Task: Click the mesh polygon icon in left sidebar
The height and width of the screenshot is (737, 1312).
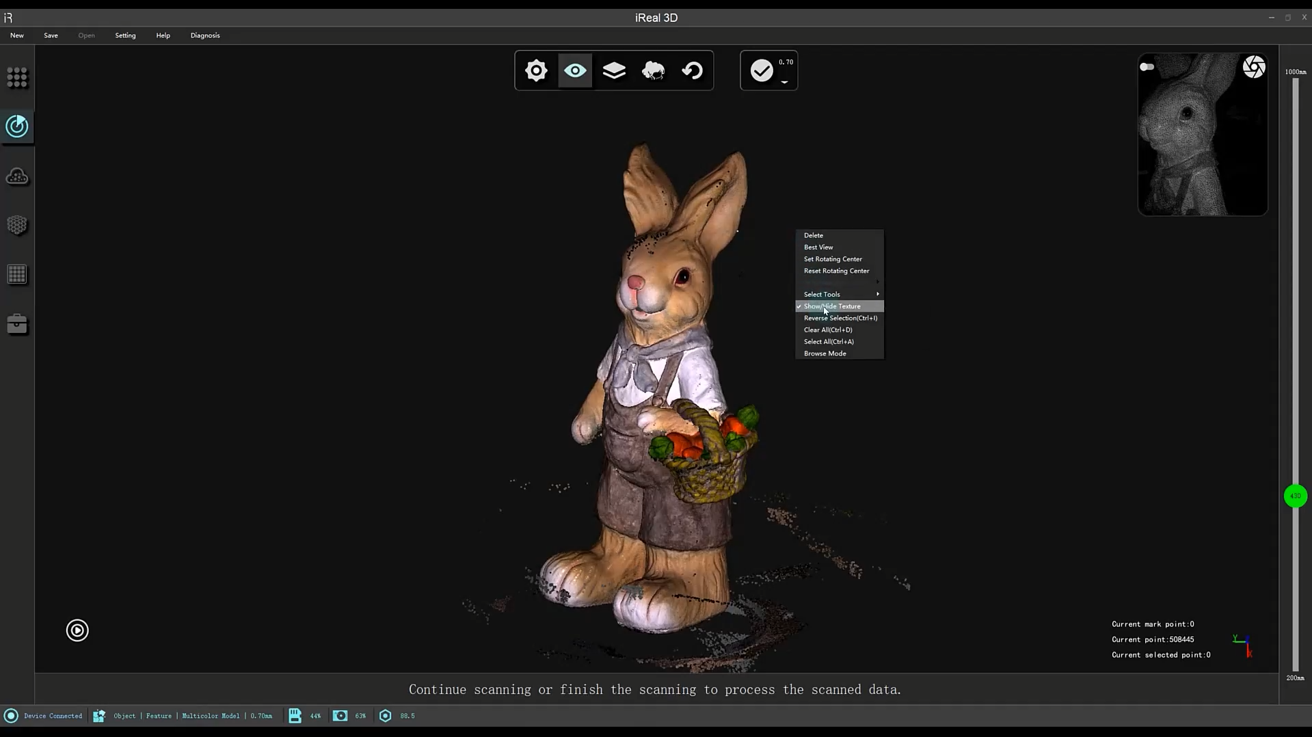Action: click(x=17, y=225)
